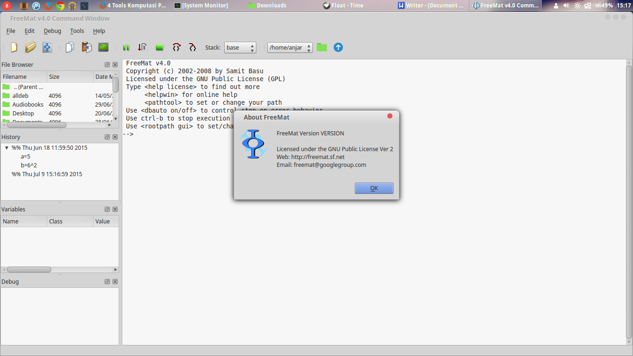Paste clipboard contents via toolbar icon
The height and width of the screenshot is (356, 633).
87,47
